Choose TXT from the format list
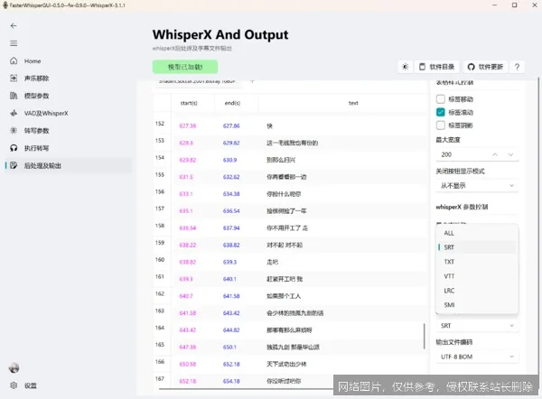 coord(477,262)
